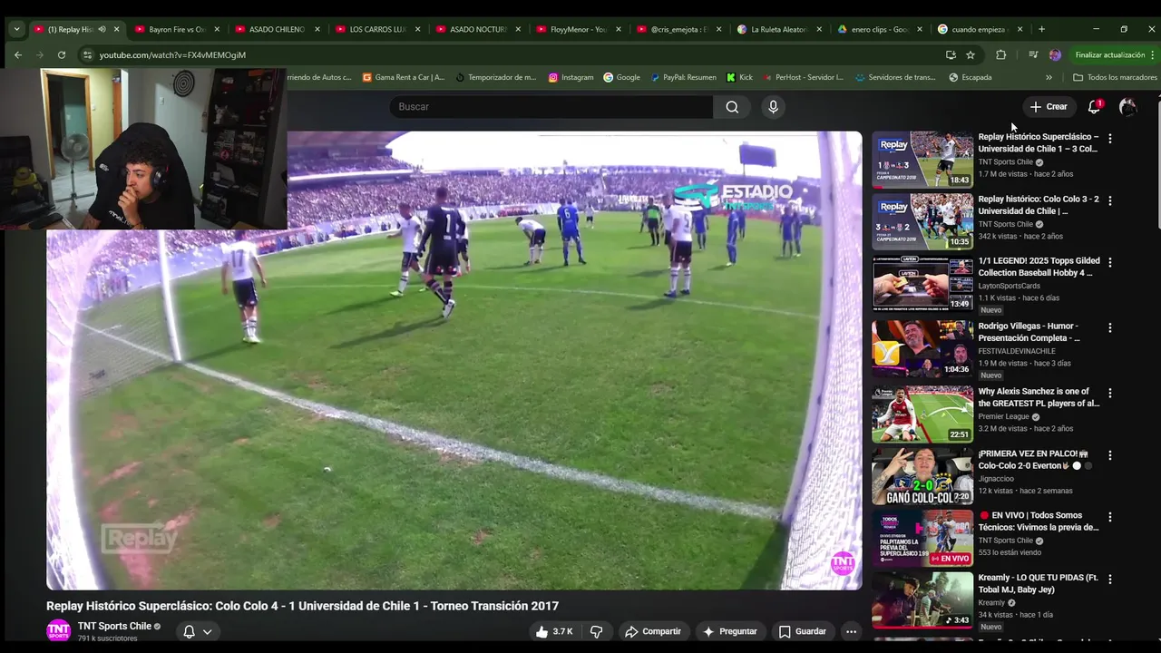This screenshot has width=1161, height=653.
Task: Open options for Colo Colo 3-2 video
Action: pyautogui.click(x=1109, y=200)
